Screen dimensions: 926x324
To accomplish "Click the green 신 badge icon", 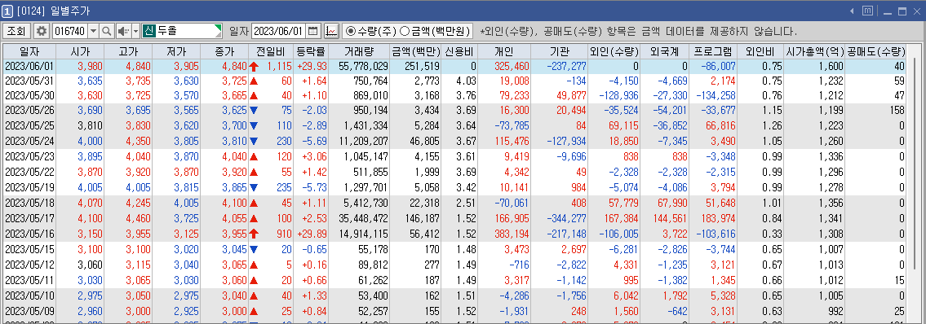I will tap(148, 31).
